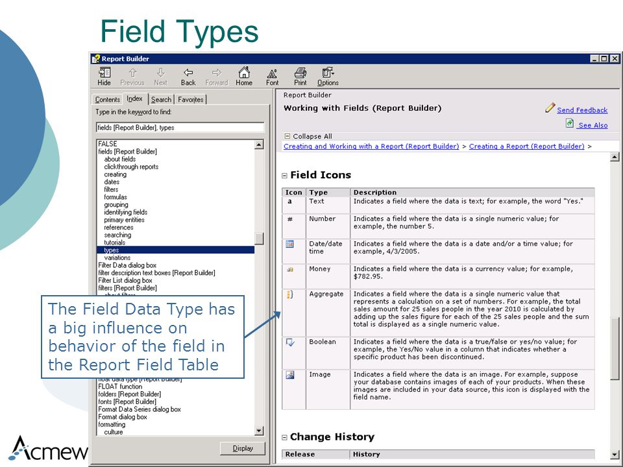Collapse the Field Icons section
Viewport: 623px width, 467px height.
(284, 176)
